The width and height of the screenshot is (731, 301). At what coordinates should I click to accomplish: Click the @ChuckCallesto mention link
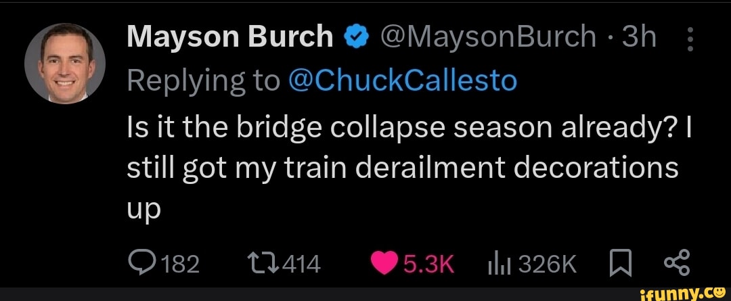(402, 80)
